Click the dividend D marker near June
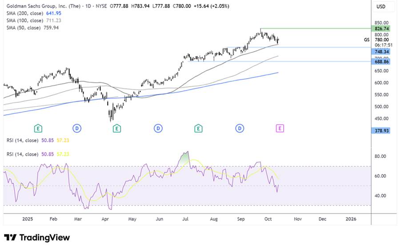 tap(158, 128)
